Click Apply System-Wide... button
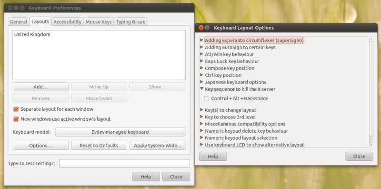Viewport: 381px width, 189px height. click(x=157, y=146)
